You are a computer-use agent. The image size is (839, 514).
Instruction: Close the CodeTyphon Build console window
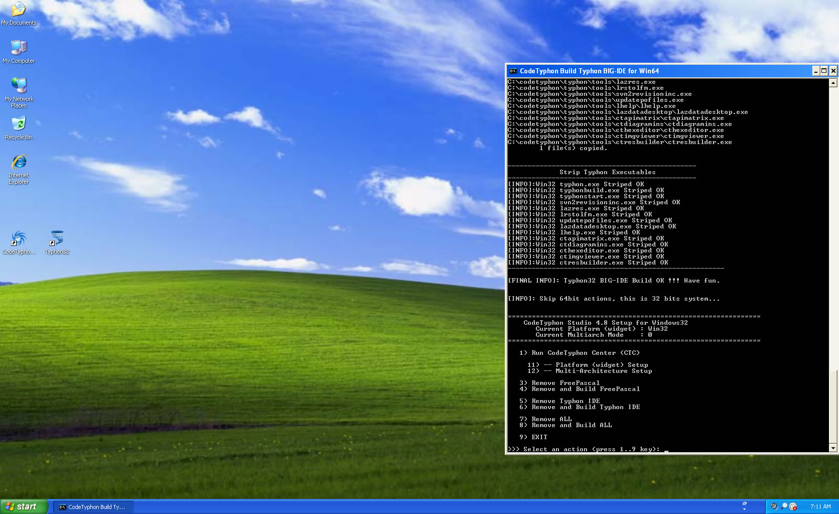point(833,71)
